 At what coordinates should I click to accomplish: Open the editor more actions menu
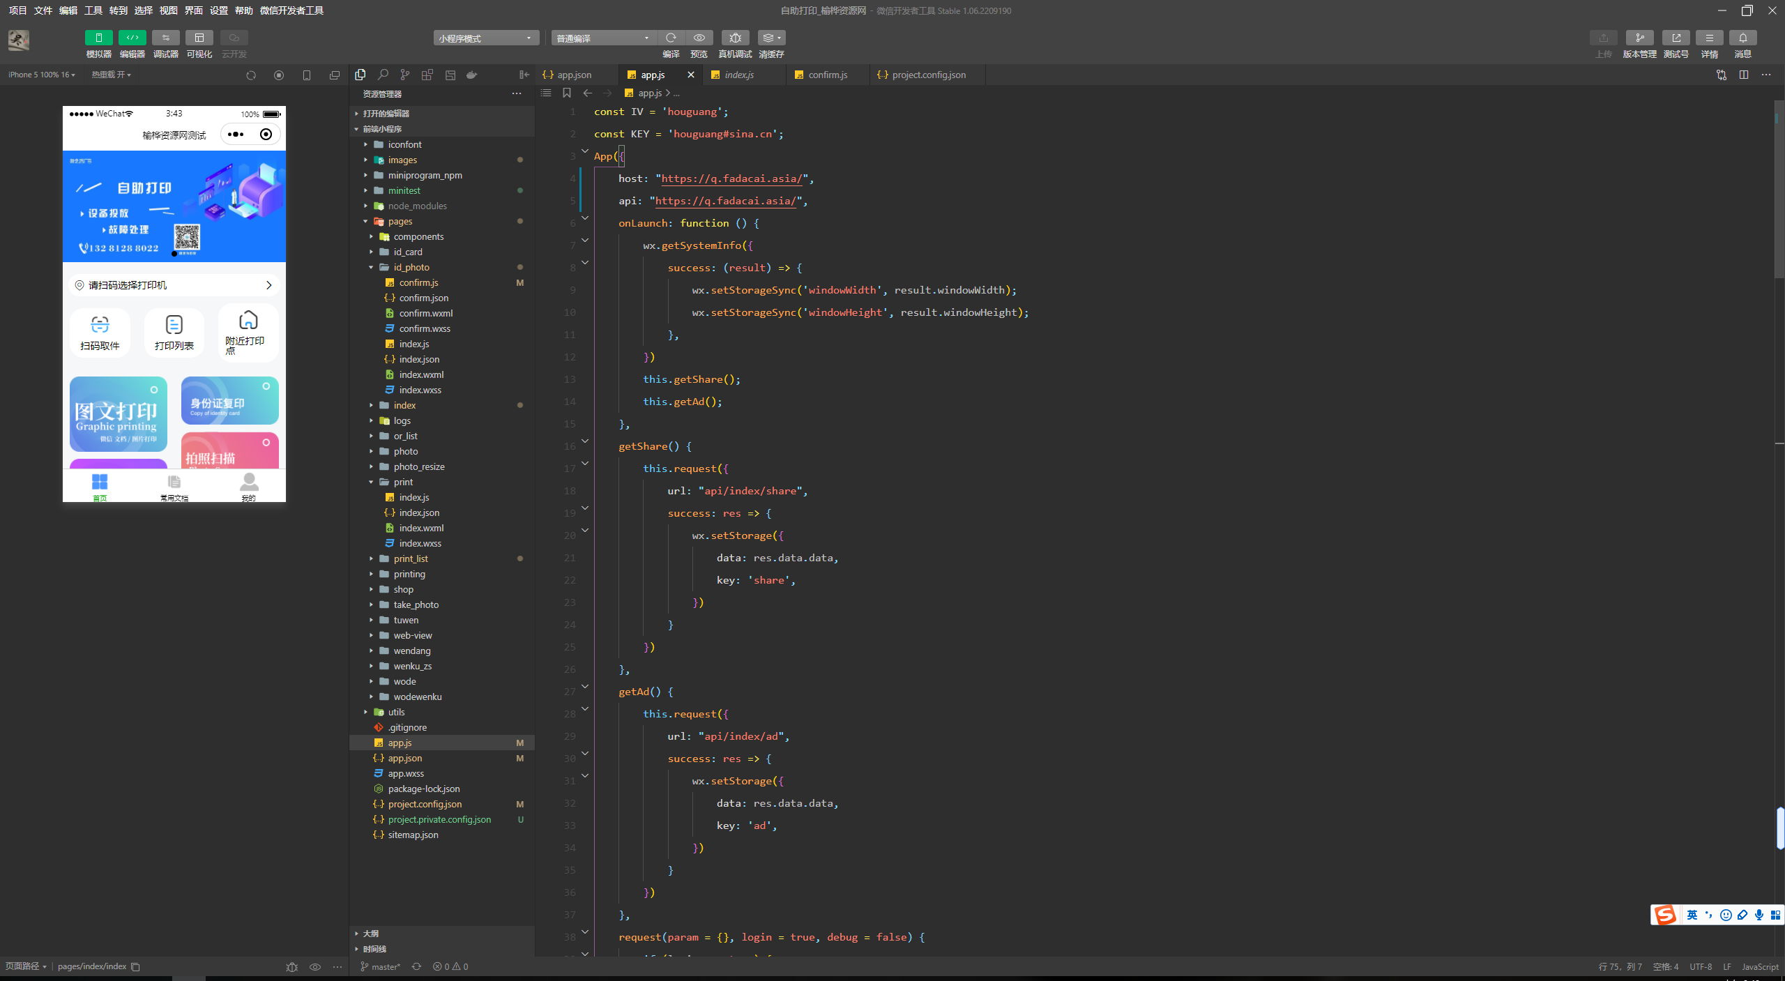coord(1766,75)
